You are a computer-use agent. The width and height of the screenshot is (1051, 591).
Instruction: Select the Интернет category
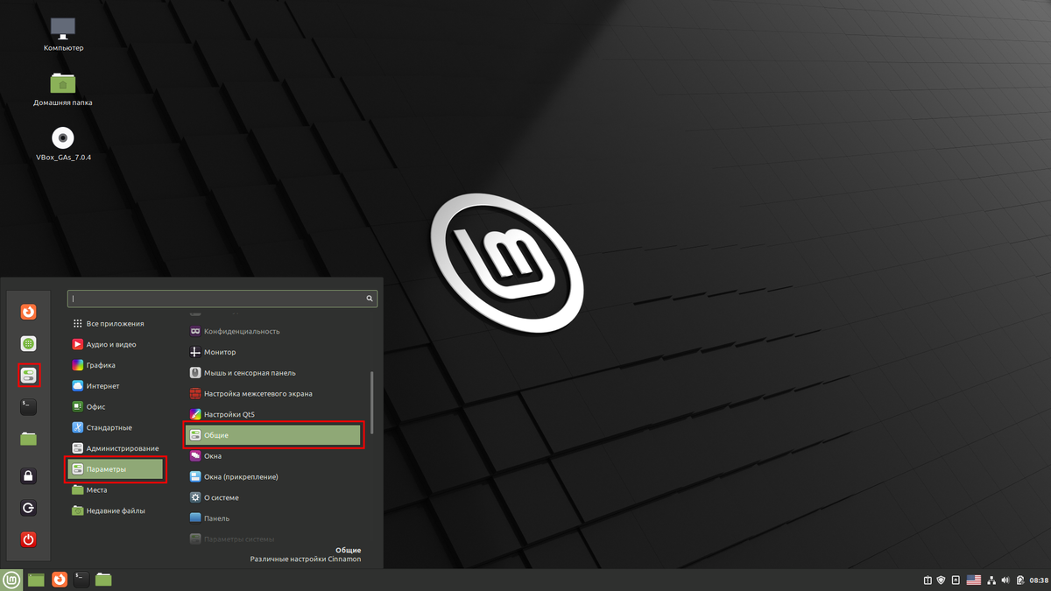[x=116, y=386]
